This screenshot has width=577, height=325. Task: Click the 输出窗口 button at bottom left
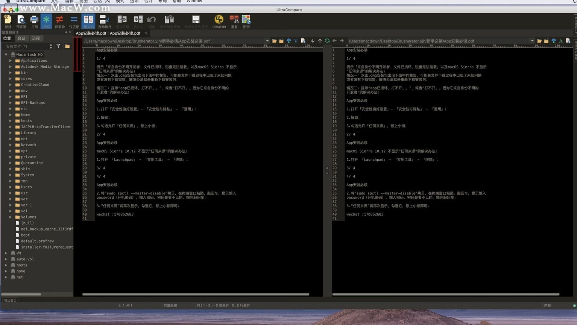pos(10,300)
